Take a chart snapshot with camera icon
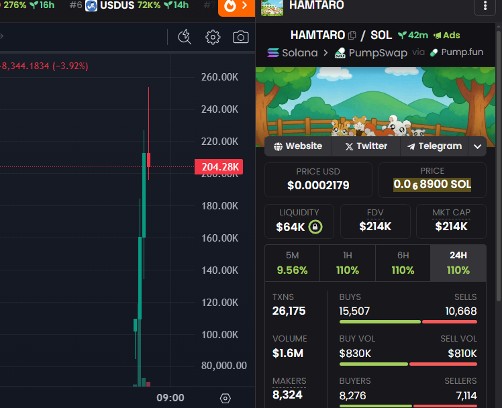 (x=240, y=37)
